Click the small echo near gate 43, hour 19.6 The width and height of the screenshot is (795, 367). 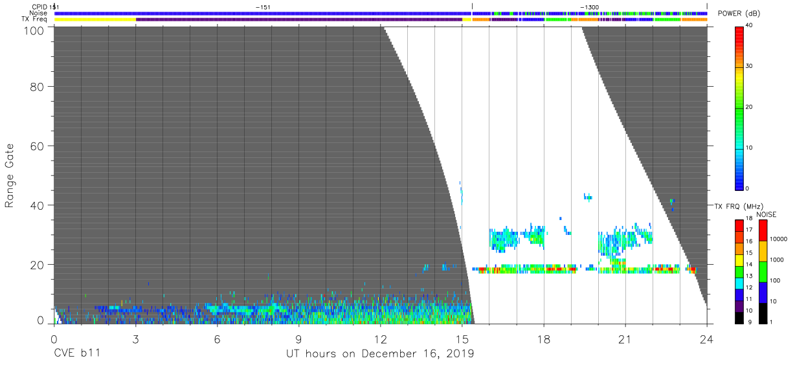tap(587, 196)
